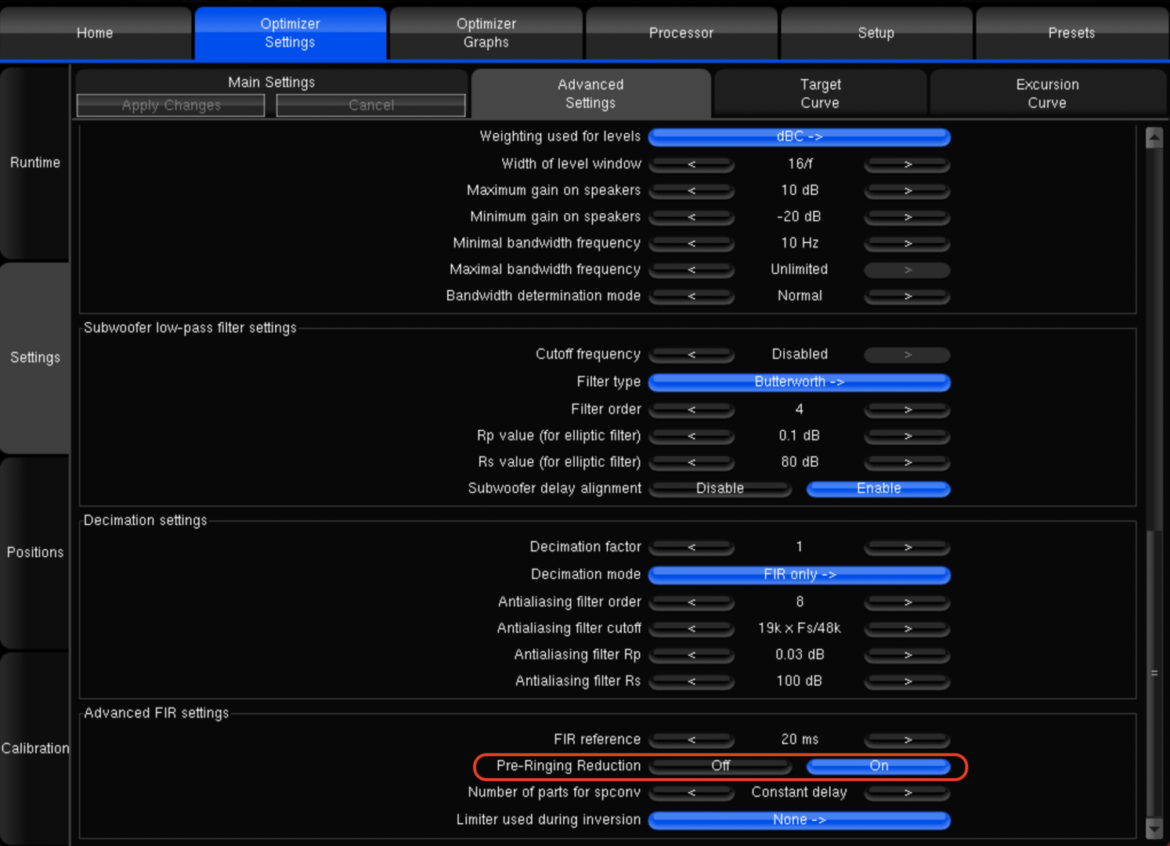The width and height of the screenshot is (1170, 846).
Task: Increase Minimum gain on speakers value
Action: click(907, 217)
